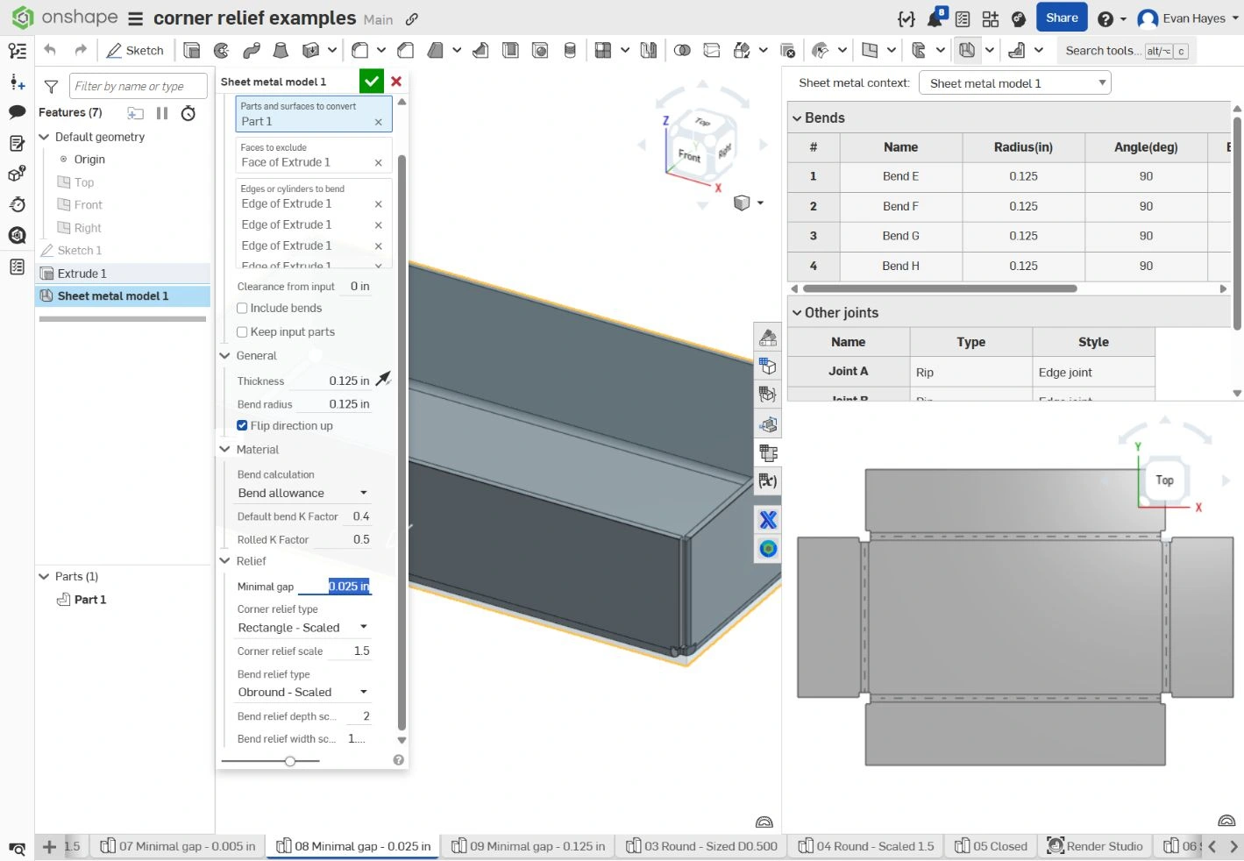Collapse the Relief section in dialog

[225, 561]
